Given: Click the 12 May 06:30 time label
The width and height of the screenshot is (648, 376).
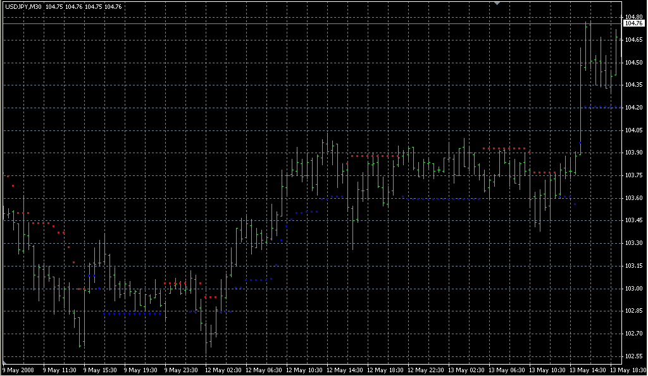Looking at the screenshot, I should click(263, 370).
